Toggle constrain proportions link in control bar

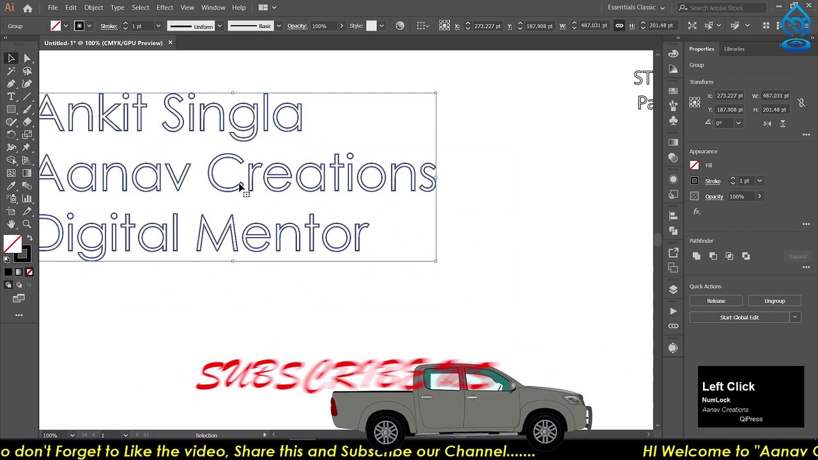point(619,26)
